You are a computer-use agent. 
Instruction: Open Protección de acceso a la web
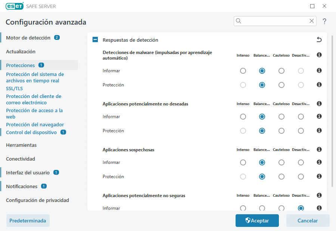coord(34,114)
